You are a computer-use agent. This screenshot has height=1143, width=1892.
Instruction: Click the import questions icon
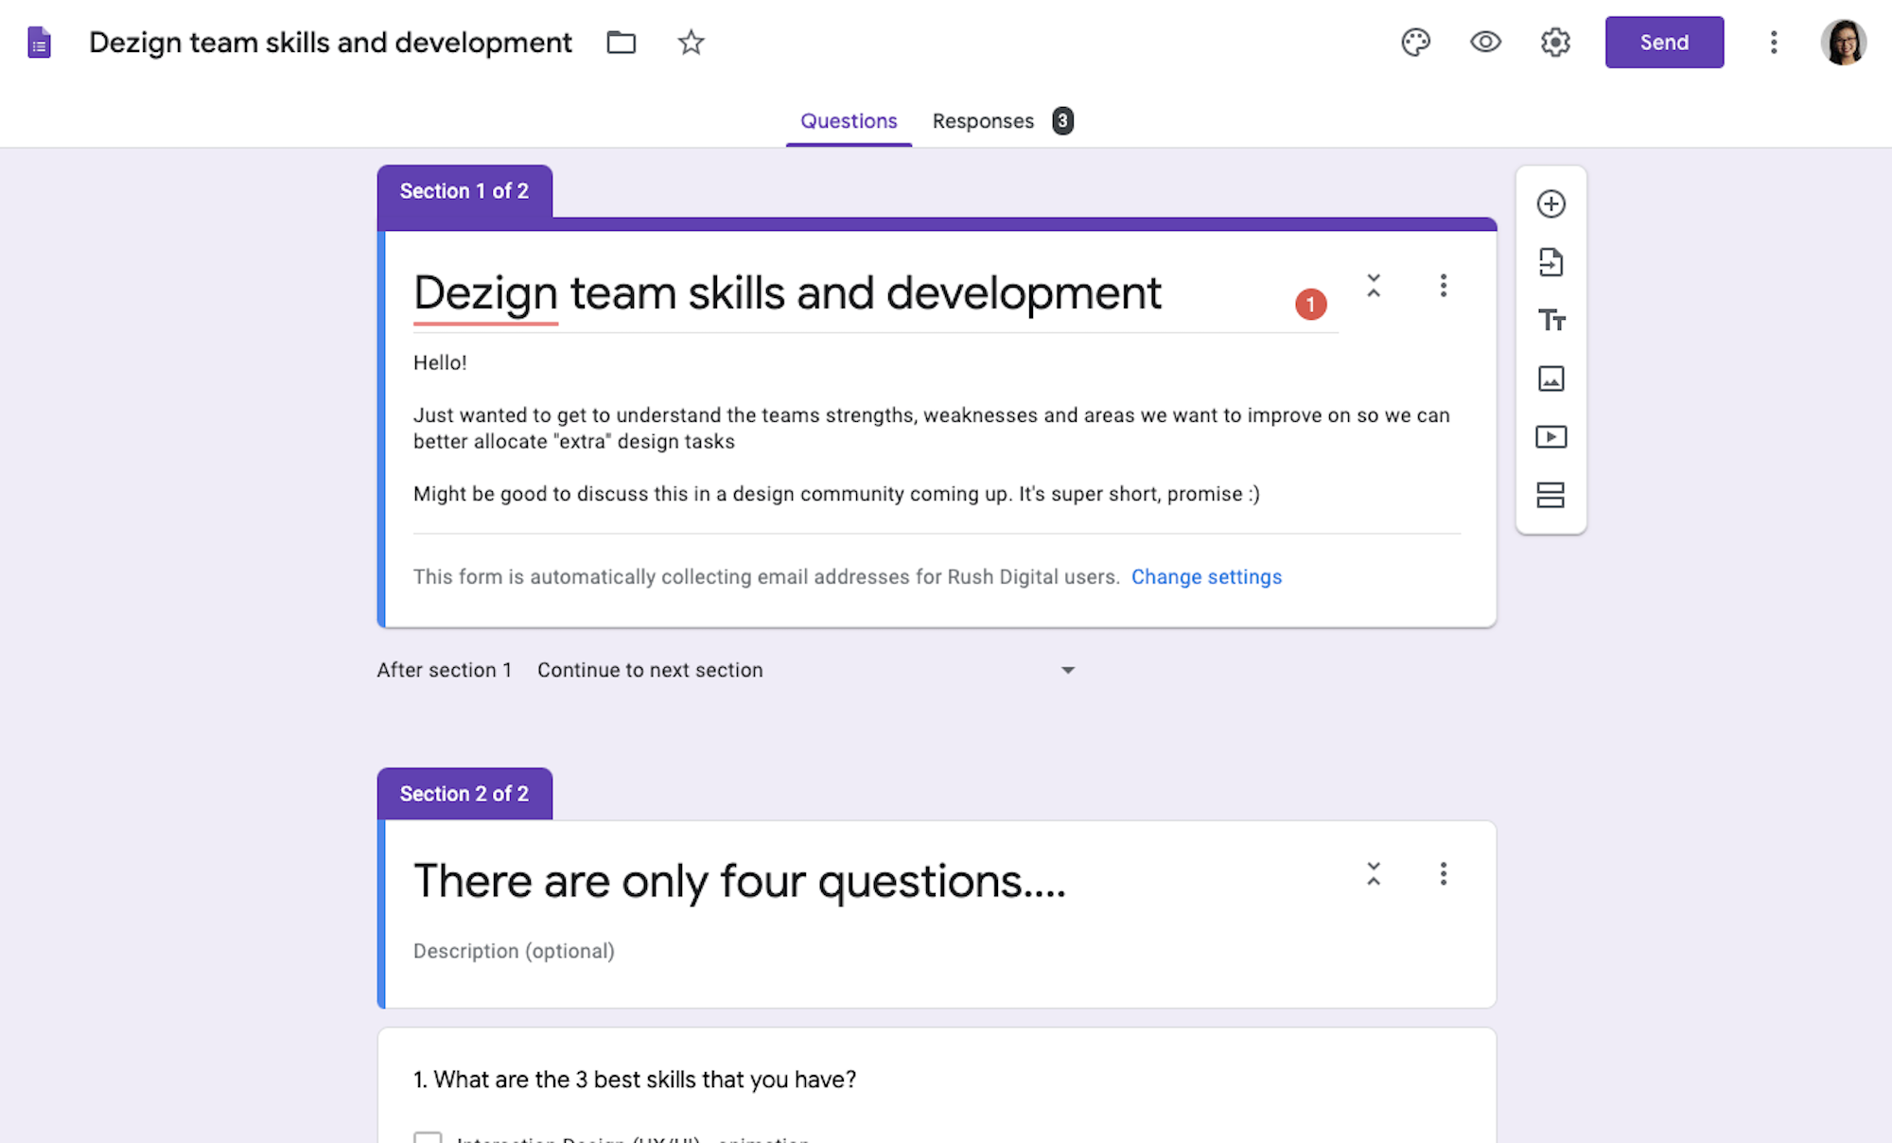click(1550, 262)
